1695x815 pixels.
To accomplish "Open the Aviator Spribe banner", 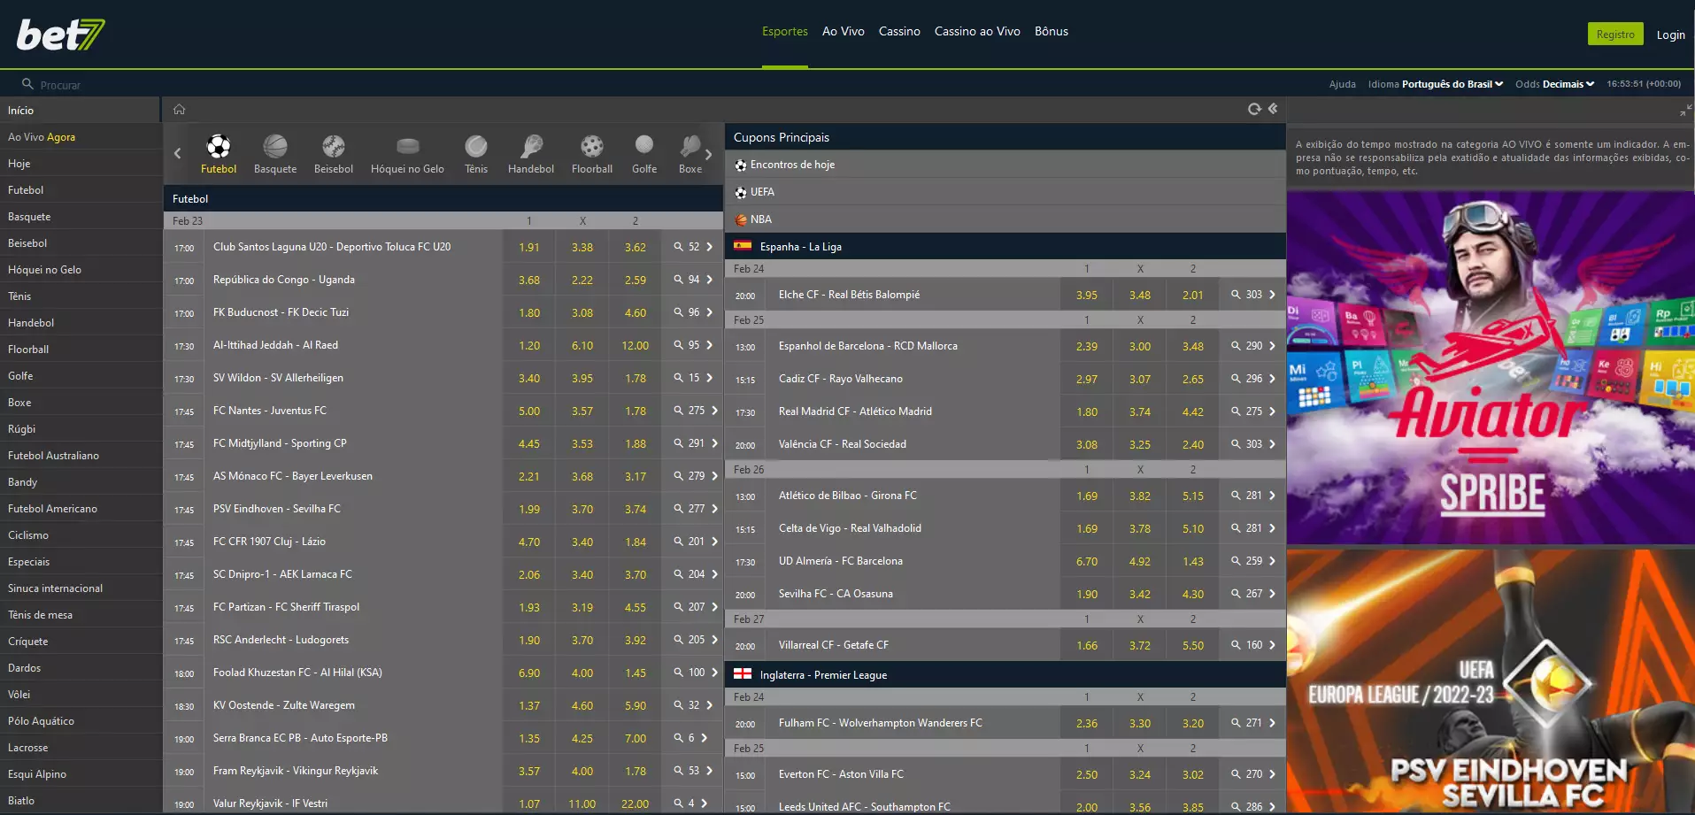I will tap(1490, 366).
